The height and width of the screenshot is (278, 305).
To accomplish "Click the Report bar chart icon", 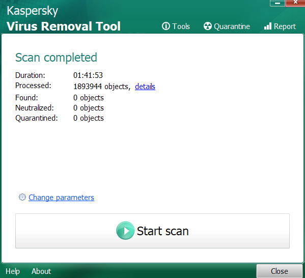I will pyautogui.click(x=268, y=26).
